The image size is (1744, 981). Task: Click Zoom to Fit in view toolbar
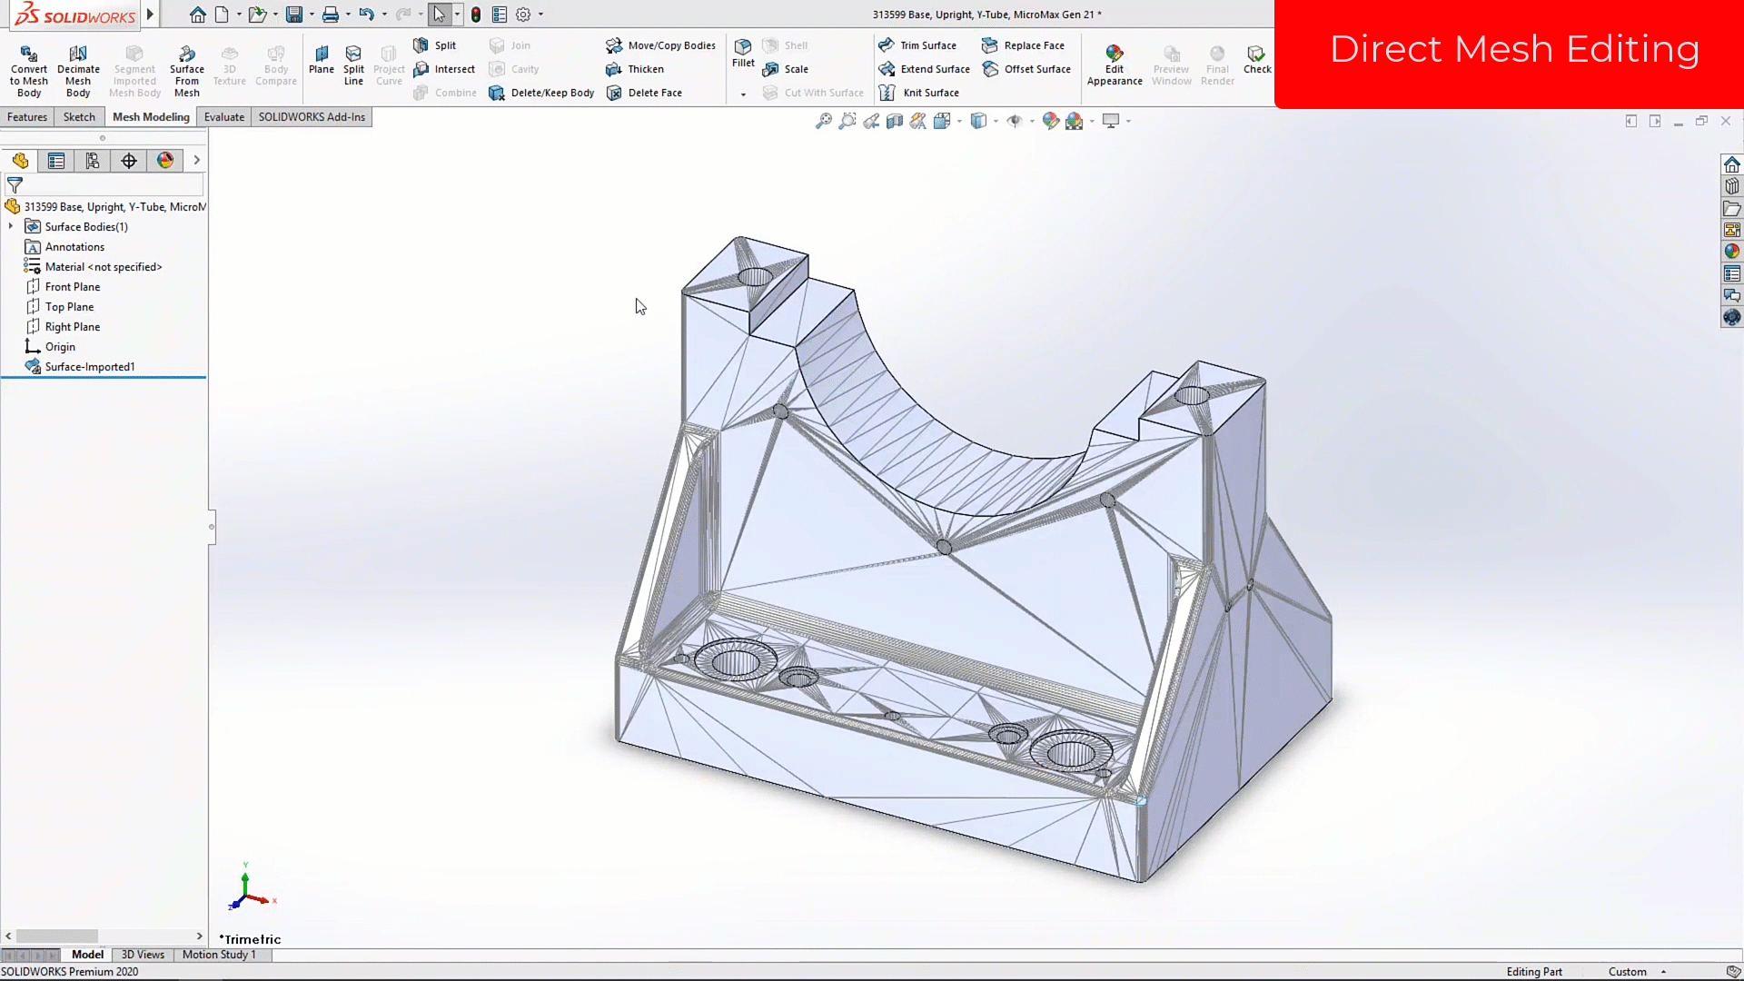824,121
